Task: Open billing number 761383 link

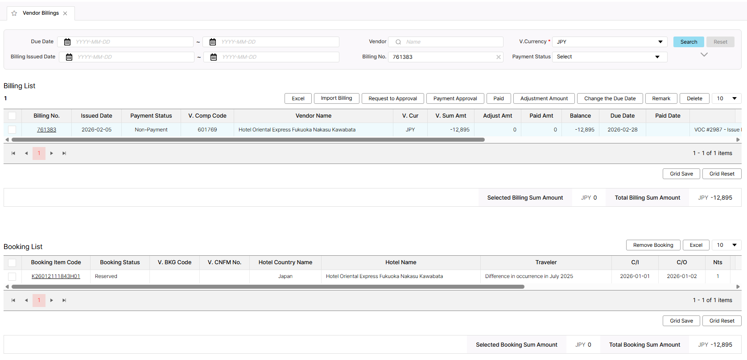Action: [x=46, y=130]
